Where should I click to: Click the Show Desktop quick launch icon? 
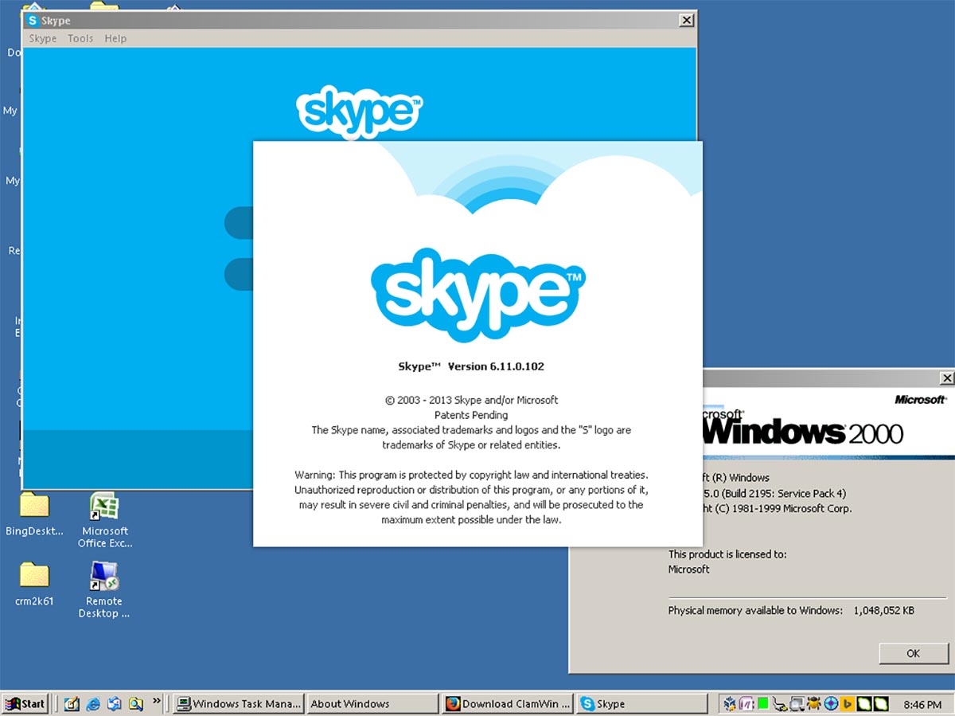72,703
